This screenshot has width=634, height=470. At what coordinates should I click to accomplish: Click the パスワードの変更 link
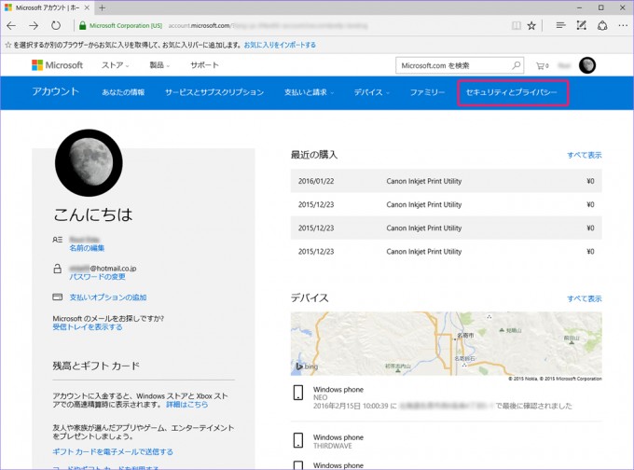click(x=98, y=277)
